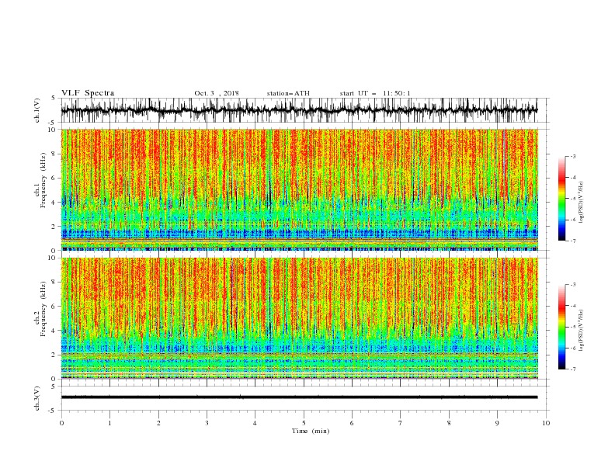Click the color bar beside ch.2 spectrogram

pos(561,327)
